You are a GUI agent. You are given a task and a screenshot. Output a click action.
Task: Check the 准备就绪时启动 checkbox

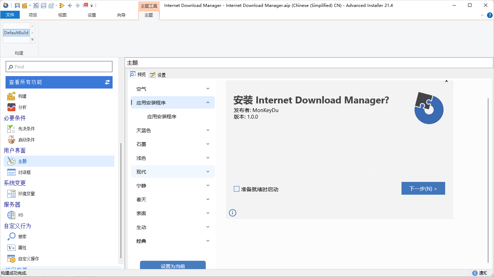237,189
